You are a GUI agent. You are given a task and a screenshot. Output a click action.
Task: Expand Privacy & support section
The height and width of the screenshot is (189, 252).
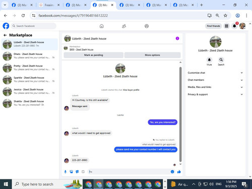[215, 94]
